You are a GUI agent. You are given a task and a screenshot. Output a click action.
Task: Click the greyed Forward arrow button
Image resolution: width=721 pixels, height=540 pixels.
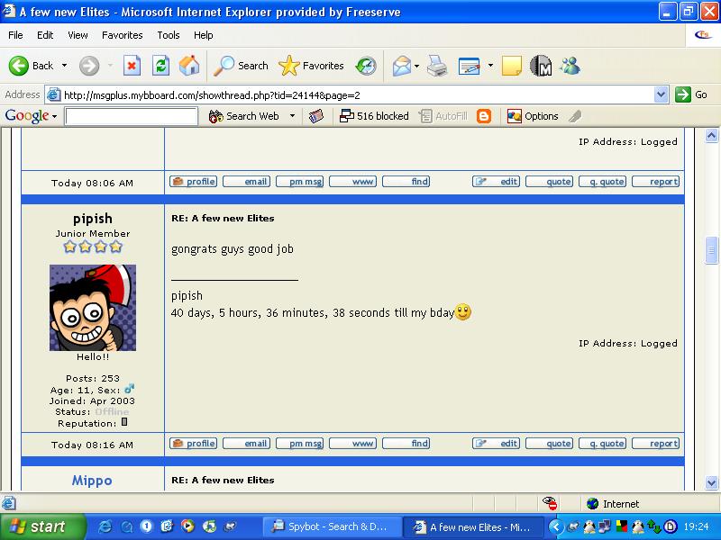pyautogui.click(x=89, y=66)
